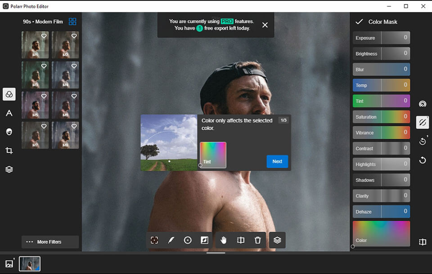The image size is (432, 274).
Task: Delete mask with the trash icon
Action: [x=257, y=240]
